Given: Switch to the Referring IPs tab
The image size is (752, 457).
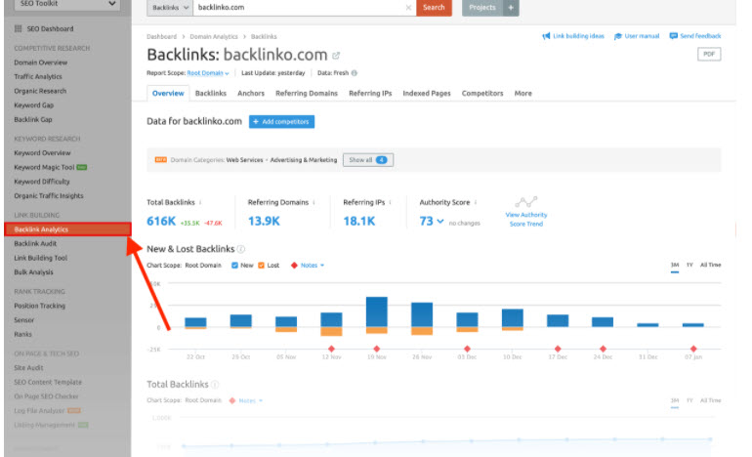Looking at the screenshot, I should [x=370, y=94].
